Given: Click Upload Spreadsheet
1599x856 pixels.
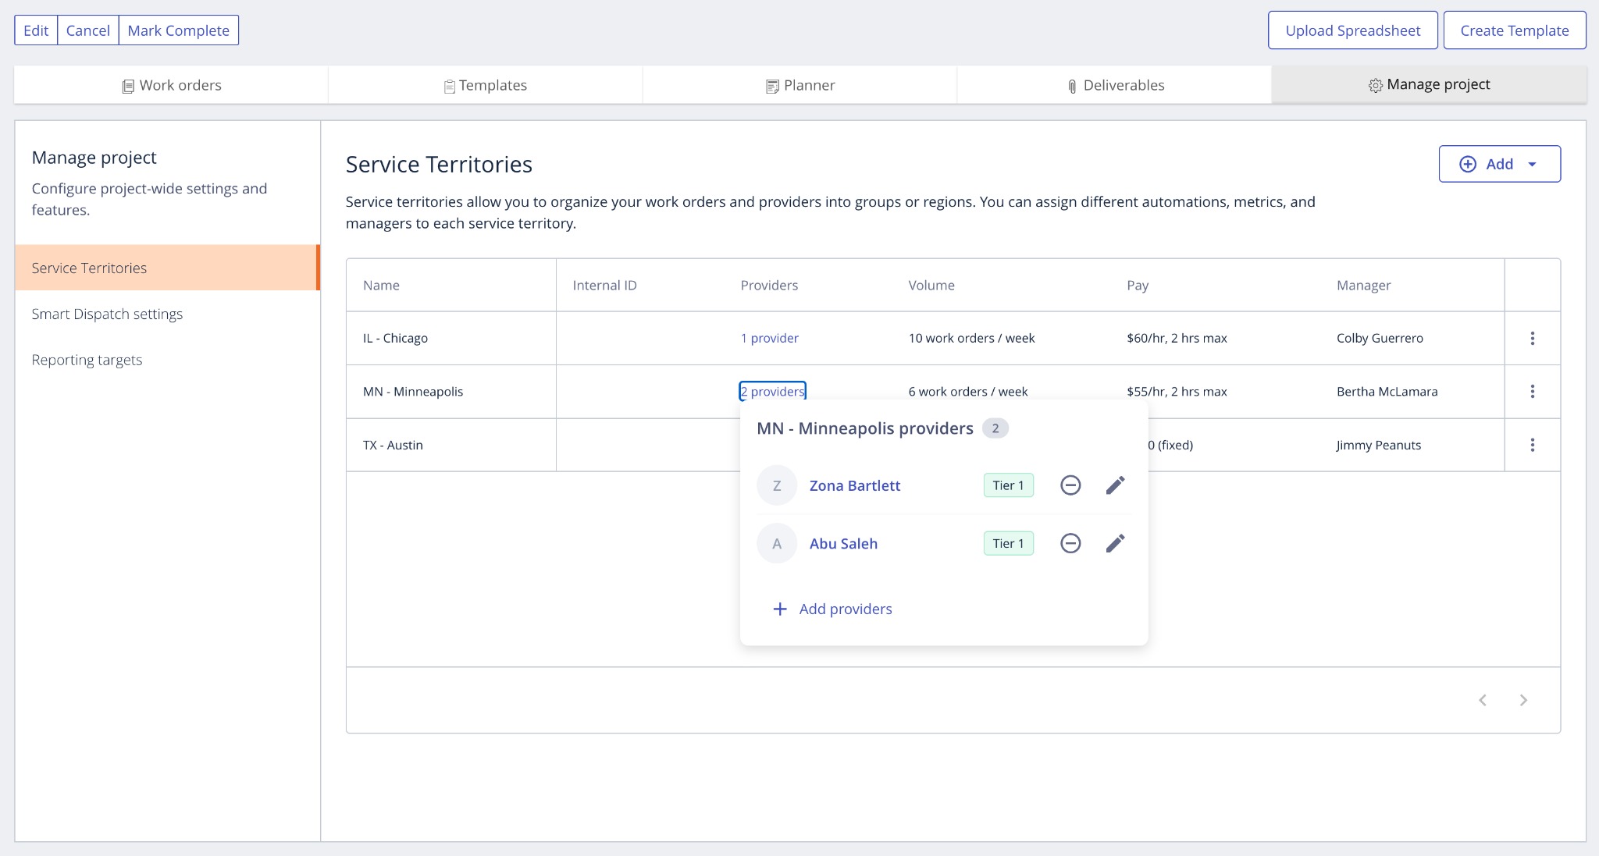Looking at the screenshot, I should (x=1353, y=30).
